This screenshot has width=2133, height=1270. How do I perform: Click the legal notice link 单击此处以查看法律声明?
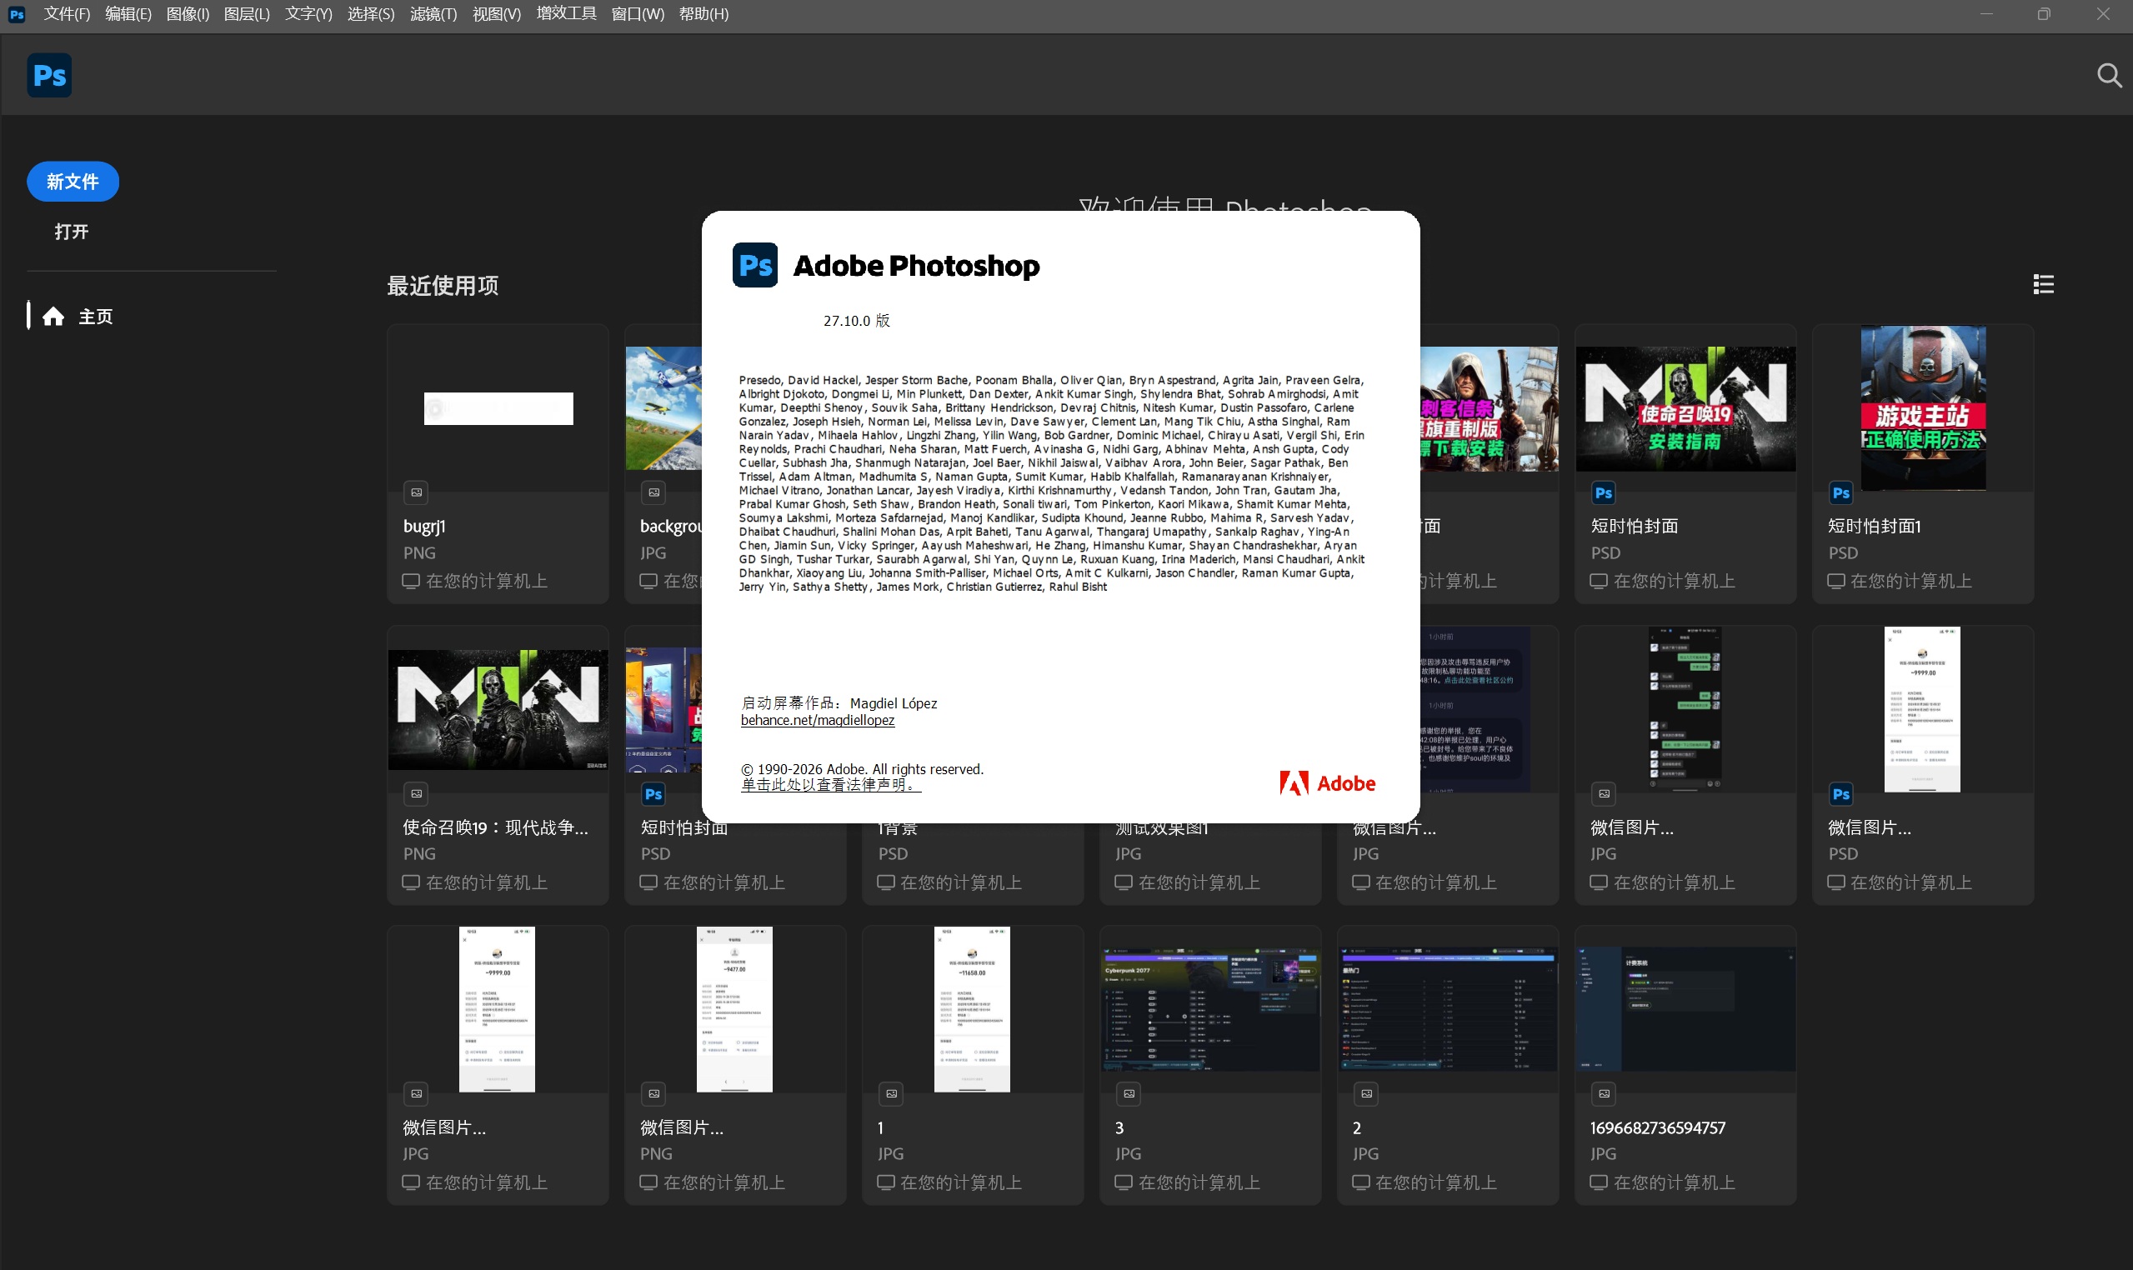click(x=830, y=785)
